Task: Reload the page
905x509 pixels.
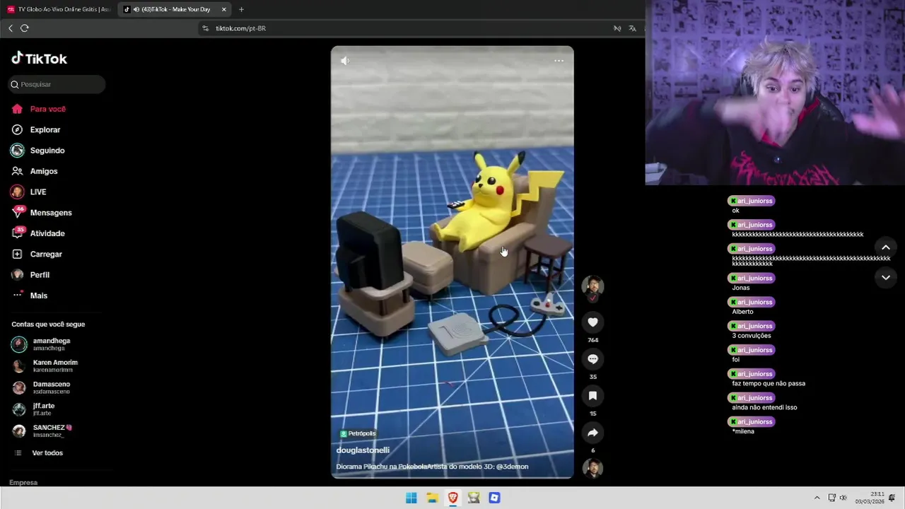Action: click(x=25, y=28)
